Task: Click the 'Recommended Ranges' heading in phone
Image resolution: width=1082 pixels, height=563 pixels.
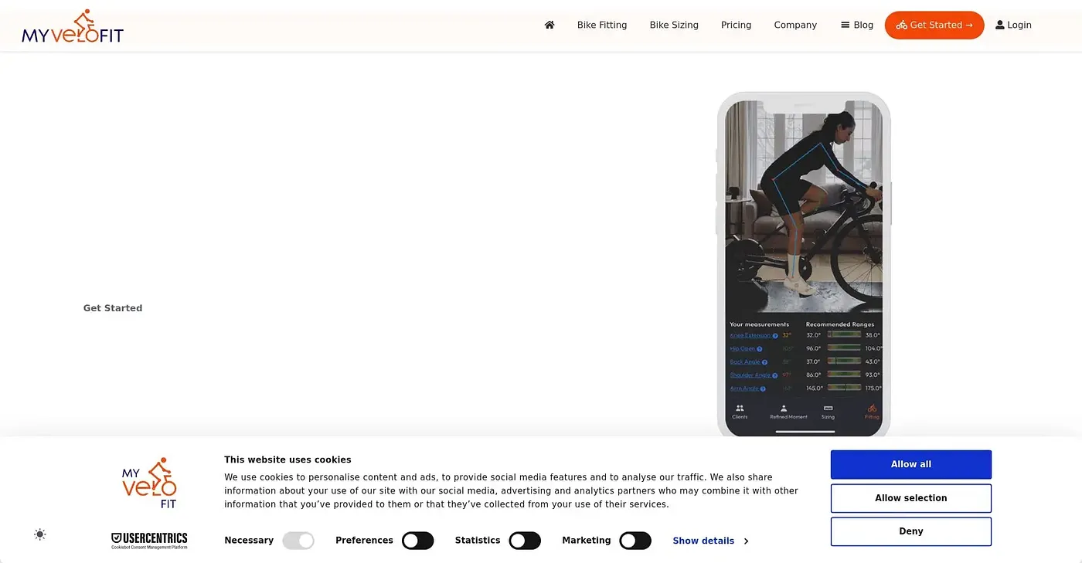Action: pos(840,324)
